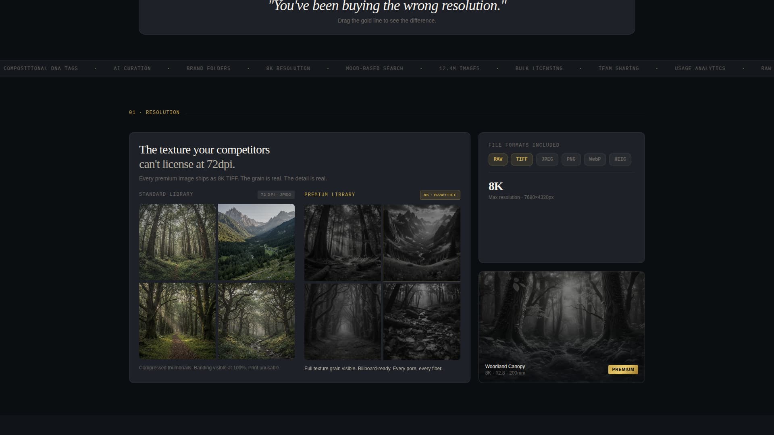Click the 'COMPOSITIONAL DNA TAGS' ticker text
This screenshot has height=435, width=774.
pyautogui.click(x=41, y=68)
